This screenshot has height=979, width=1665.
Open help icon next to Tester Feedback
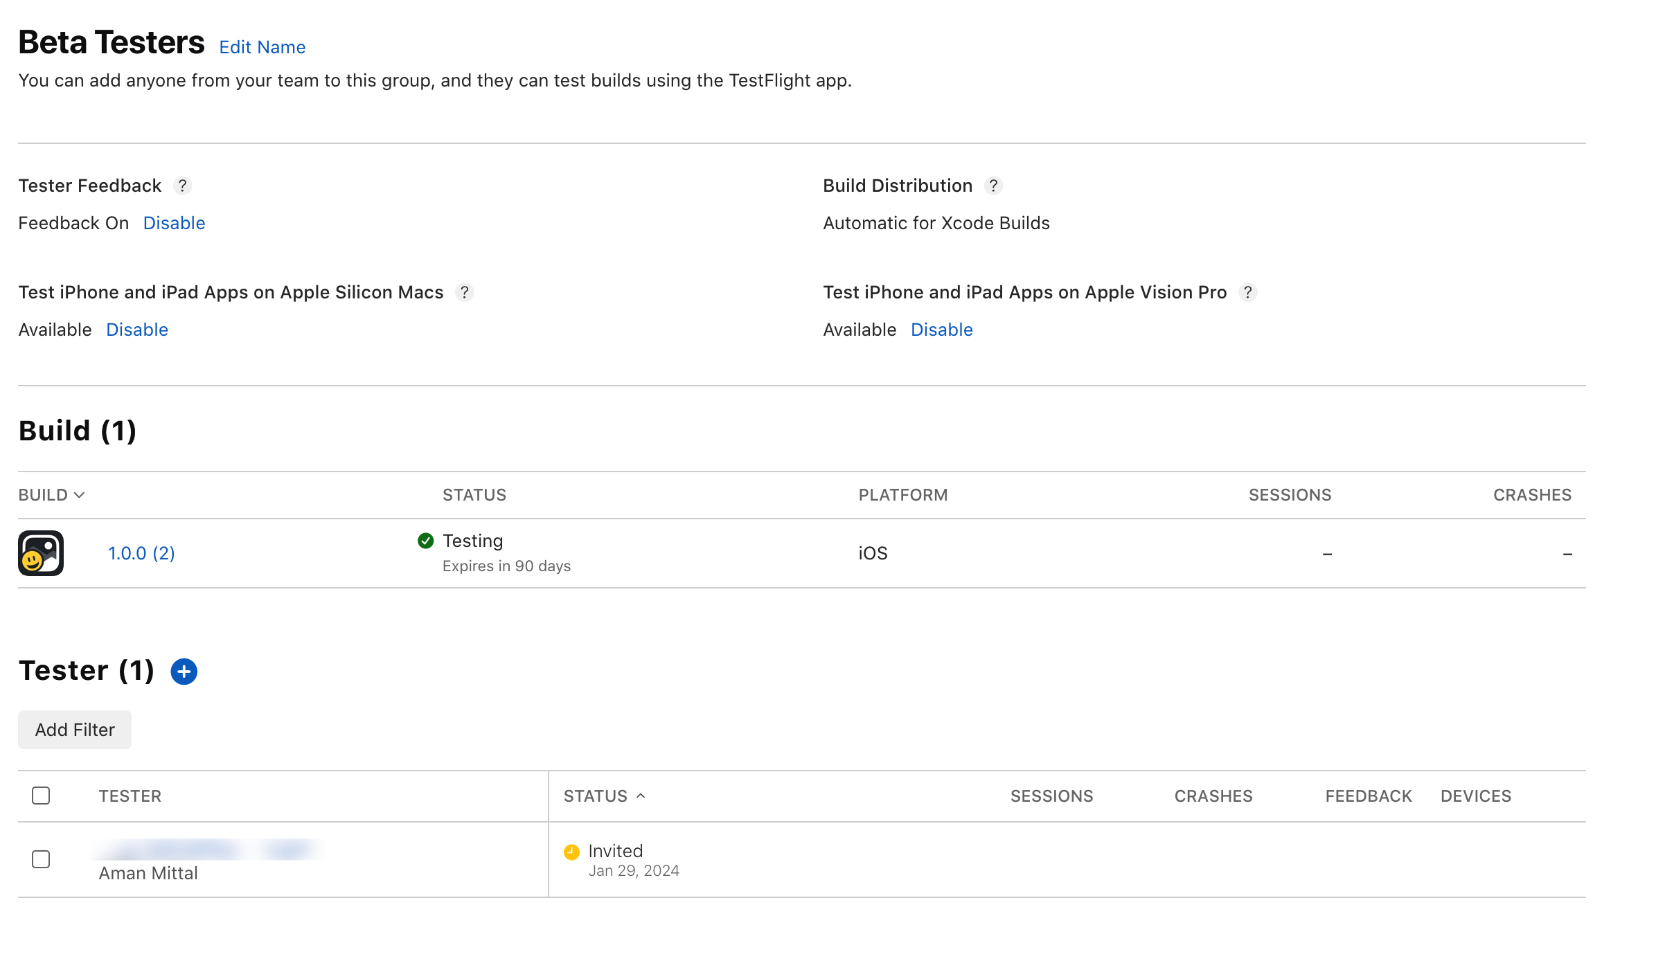tap(182, 186)
